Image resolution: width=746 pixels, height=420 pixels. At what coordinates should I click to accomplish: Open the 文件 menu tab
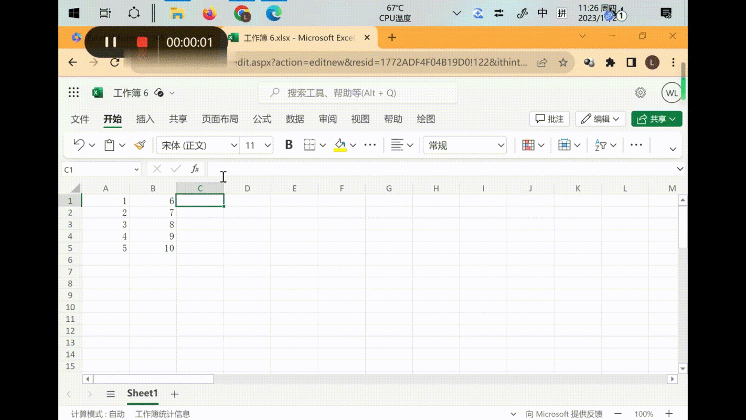80,119
